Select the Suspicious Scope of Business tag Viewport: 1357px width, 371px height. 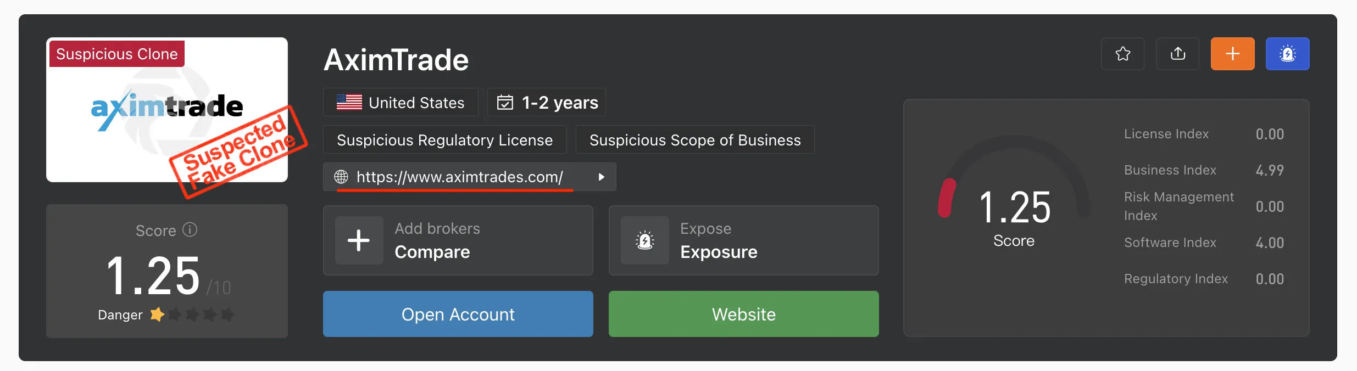[695, 140]
